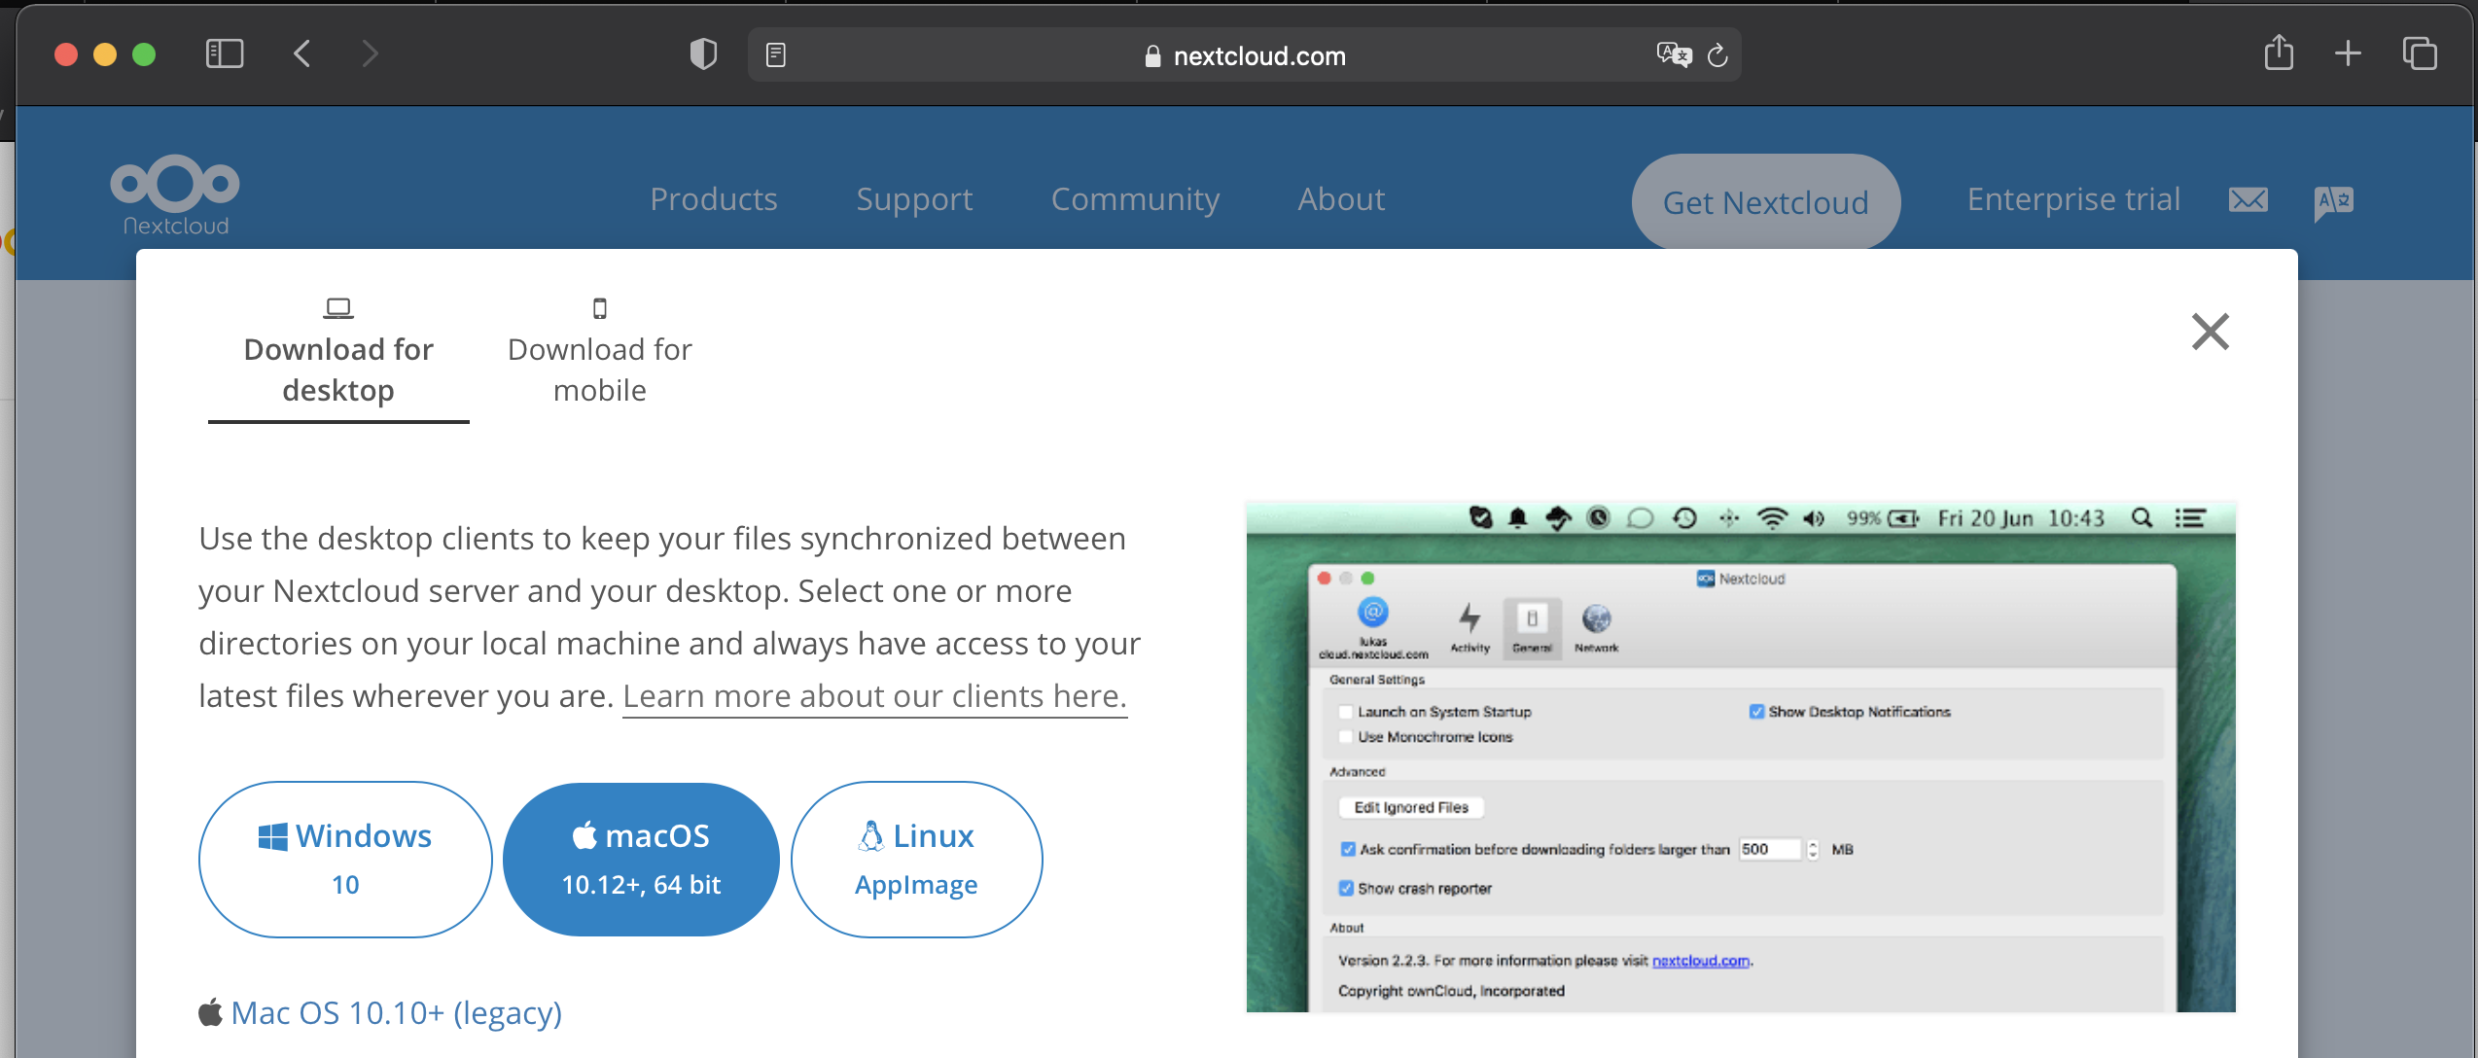This screenshot has width=2478, height=1058.
Task: Open the Enterprise trial link
Action: tap(2073, 199)
